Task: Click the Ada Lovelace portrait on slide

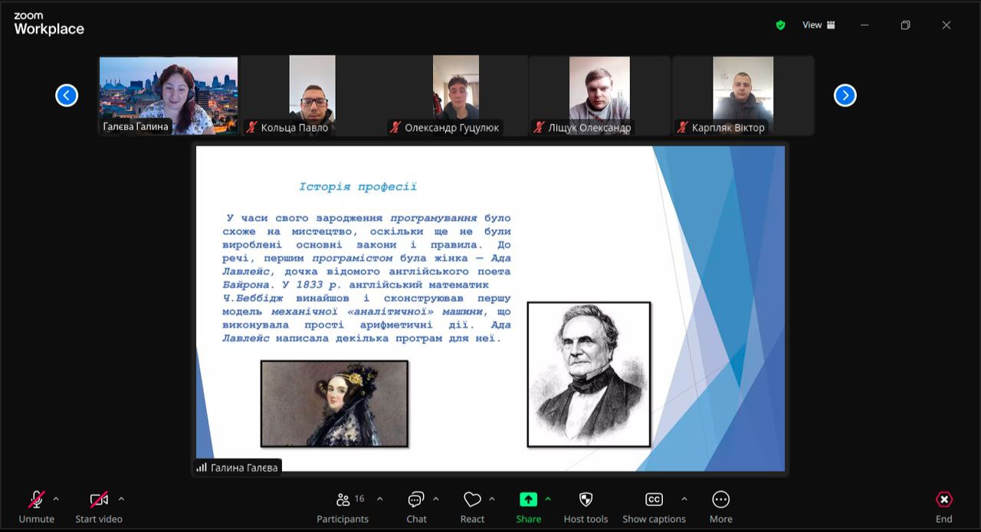Action: pyautogui.click(x=334, y=403)
